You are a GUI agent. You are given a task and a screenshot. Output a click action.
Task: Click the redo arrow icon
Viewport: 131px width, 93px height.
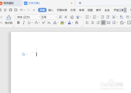coord(28,10)
